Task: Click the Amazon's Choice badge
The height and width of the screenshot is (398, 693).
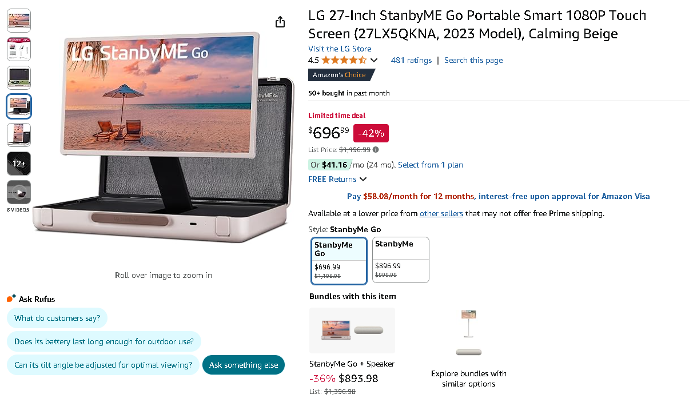Action: pos(341,74)
